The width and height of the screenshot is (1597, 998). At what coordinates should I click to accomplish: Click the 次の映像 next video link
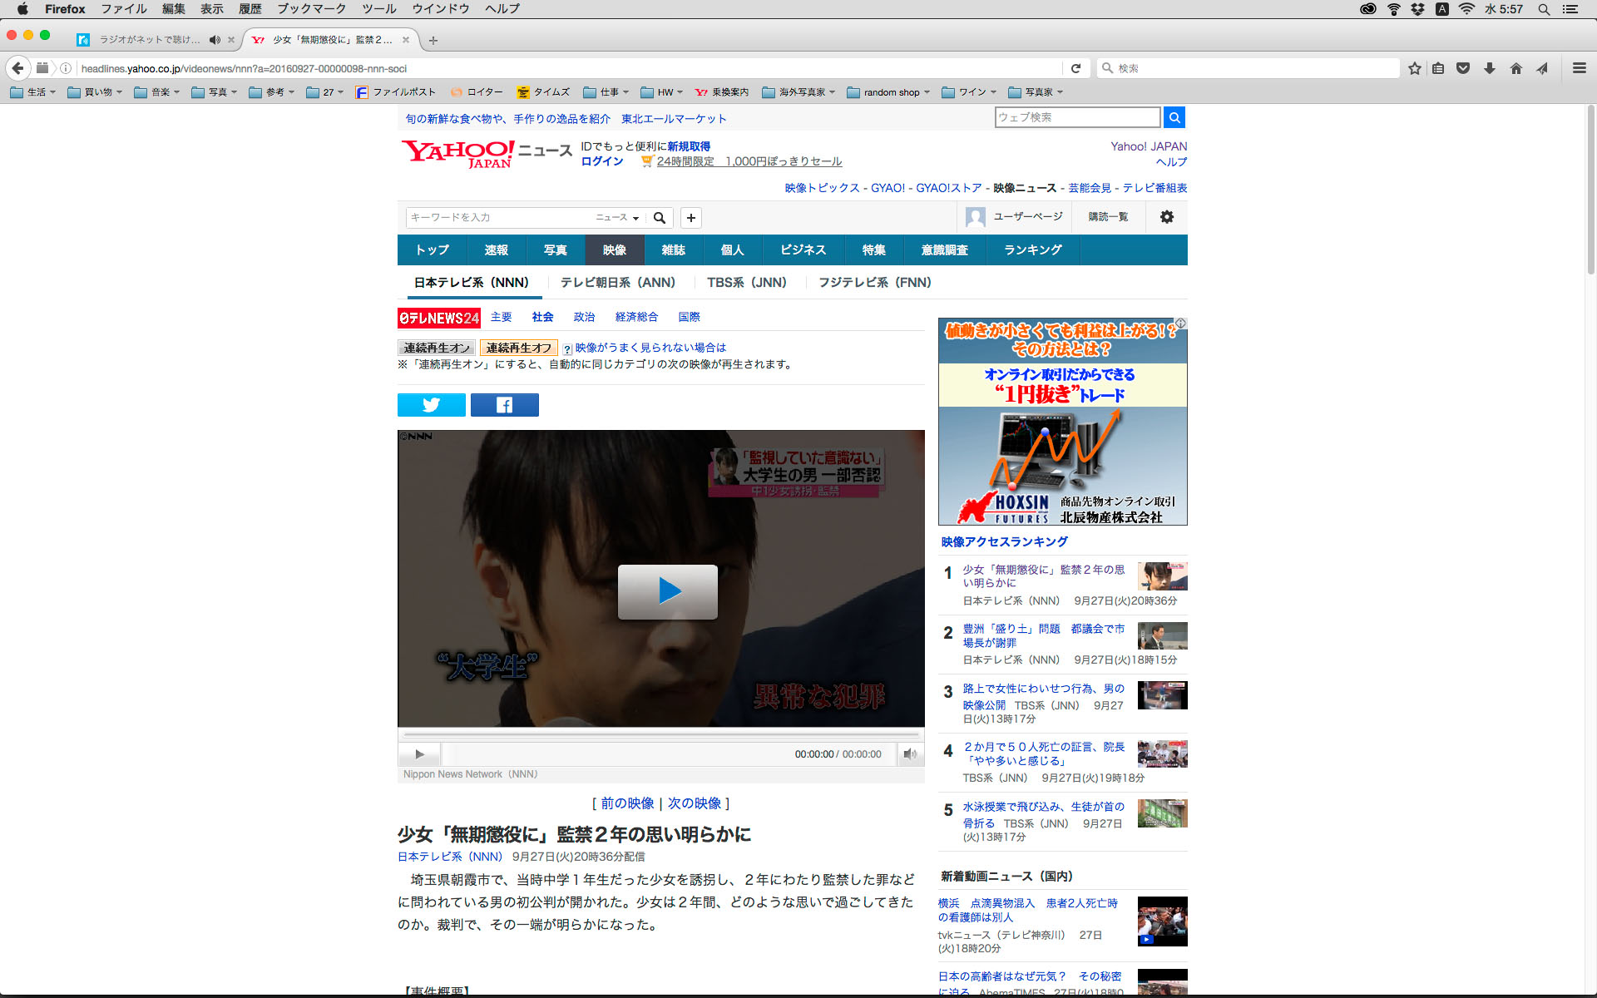click(x=695, y=803)
